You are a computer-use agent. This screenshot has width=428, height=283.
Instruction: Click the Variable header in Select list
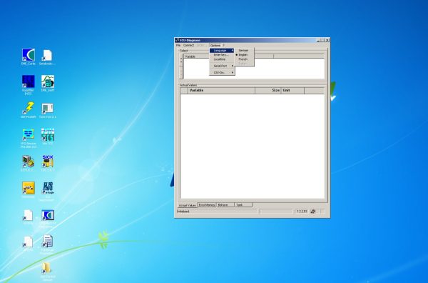tap(197, 56)
